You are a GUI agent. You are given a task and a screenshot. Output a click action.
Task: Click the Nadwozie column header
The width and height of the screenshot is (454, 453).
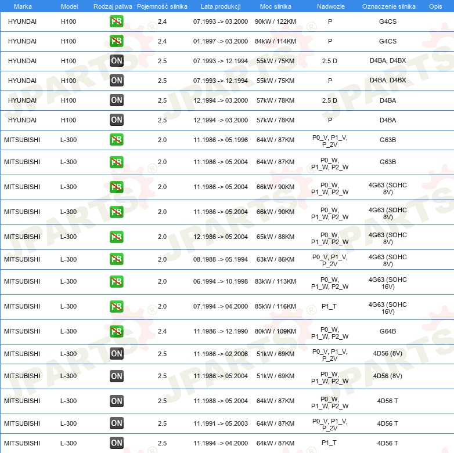pyautogui.click(x=331, y=6)
